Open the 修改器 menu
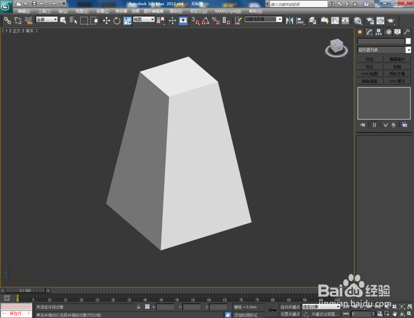 pos(121,11)
